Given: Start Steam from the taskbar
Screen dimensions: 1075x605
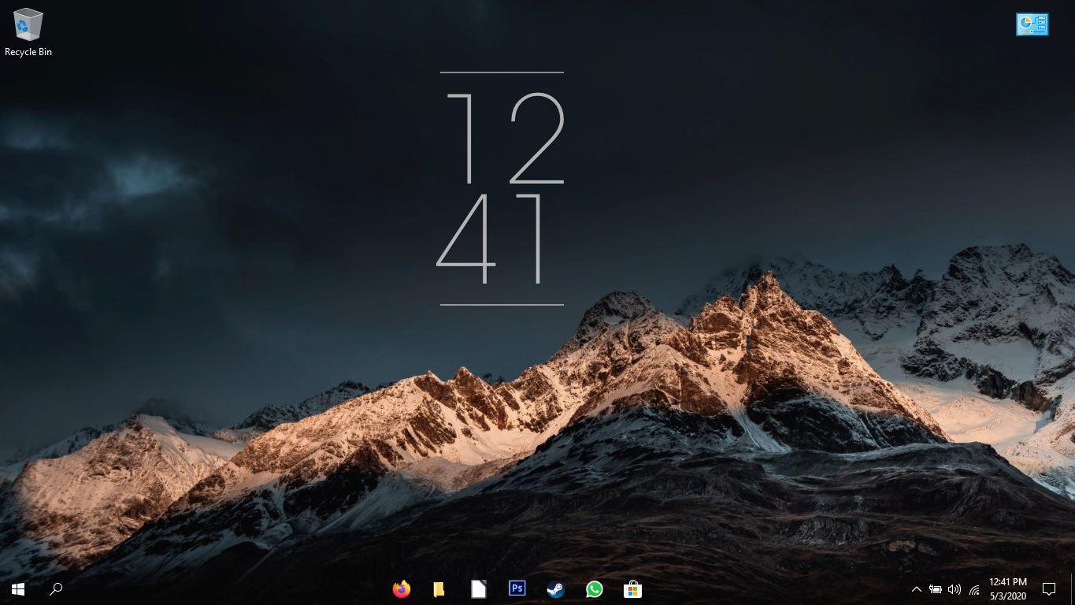Looking at the screenshot, I should pos(555,588).
